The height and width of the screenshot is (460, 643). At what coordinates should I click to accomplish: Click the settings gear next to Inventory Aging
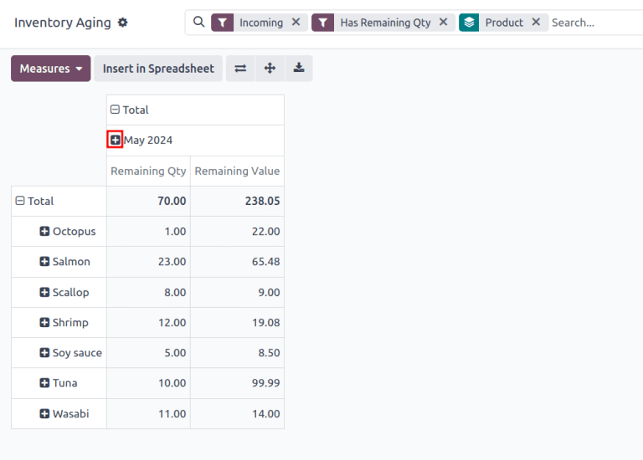(123, 23)
